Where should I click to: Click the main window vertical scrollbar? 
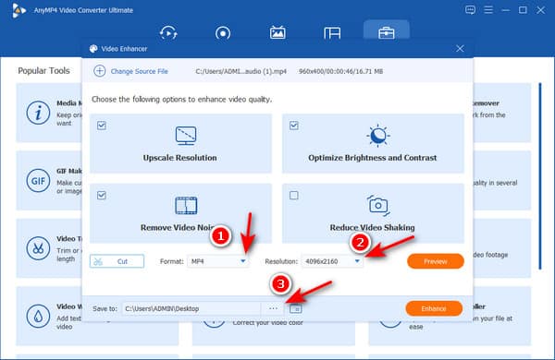(x=540, y=176)
